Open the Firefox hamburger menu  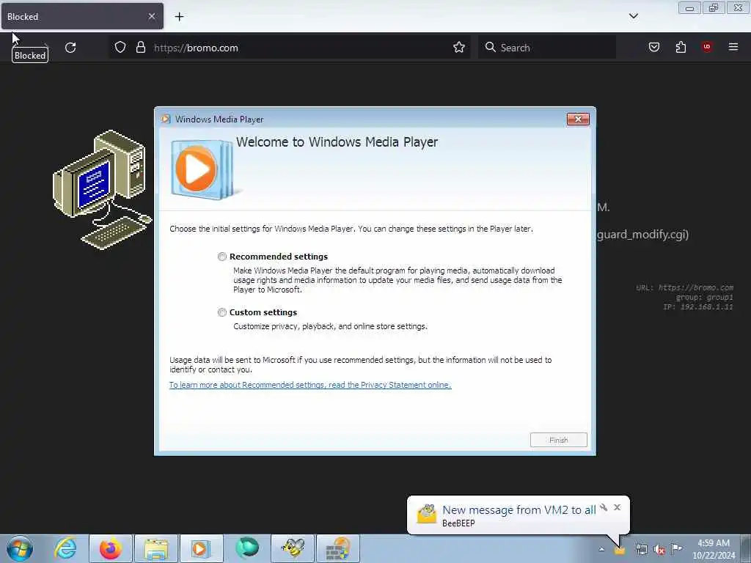click(733, 47)
